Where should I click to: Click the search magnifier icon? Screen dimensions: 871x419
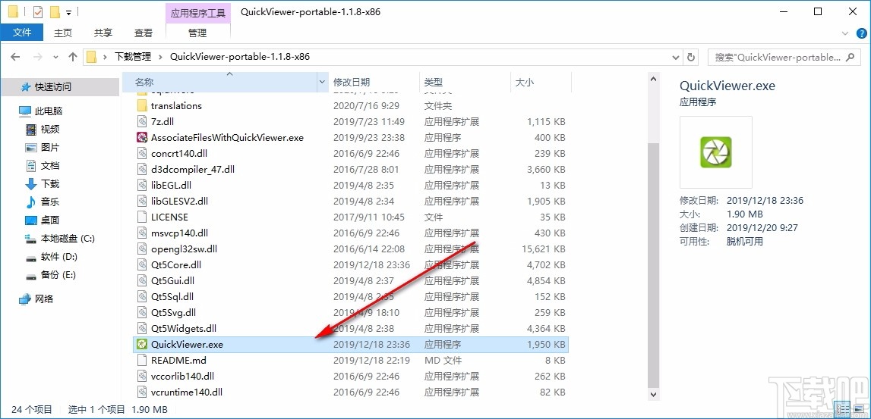pyautogui.click(x=850, y=57)
